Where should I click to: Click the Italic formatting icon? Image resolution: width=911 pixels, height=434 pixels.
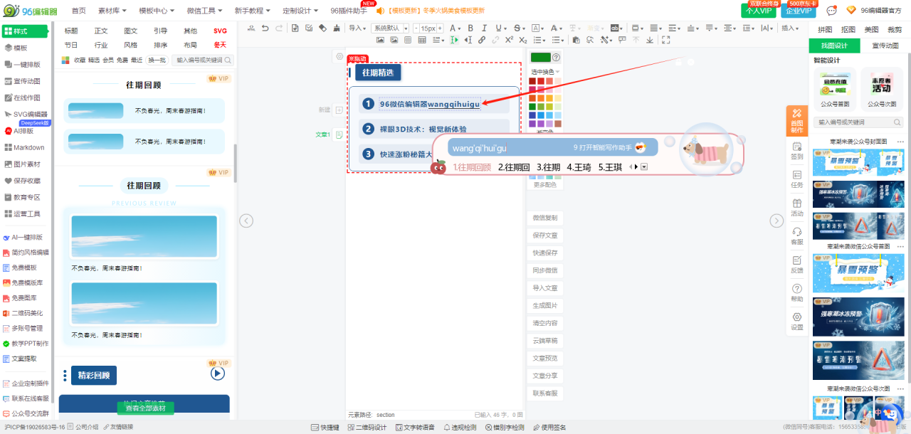[484, 28]
